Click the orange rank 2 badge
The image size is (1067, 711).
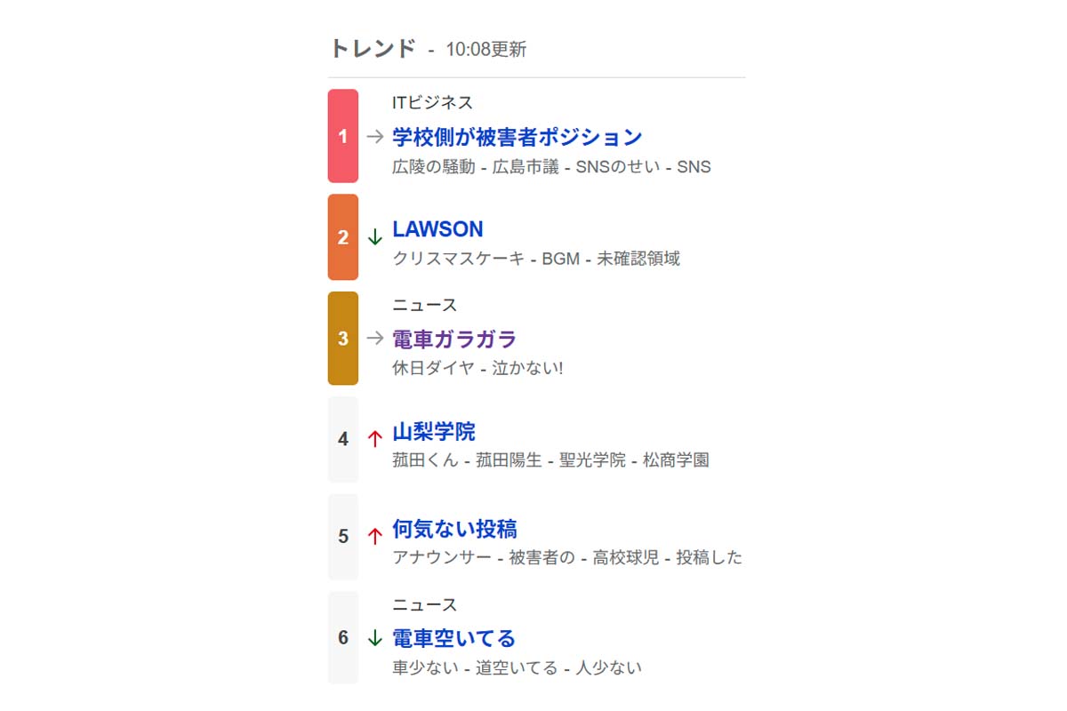pos(343,237)
